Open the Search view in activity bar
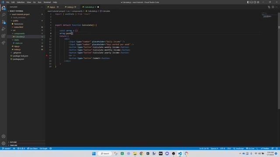 [x=3, y=15]
